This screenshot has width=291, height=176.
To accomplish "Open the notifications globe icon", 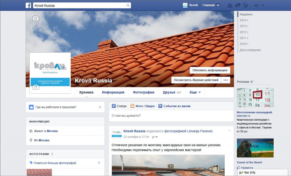I will pyautogui.click(x=245, y=5).
